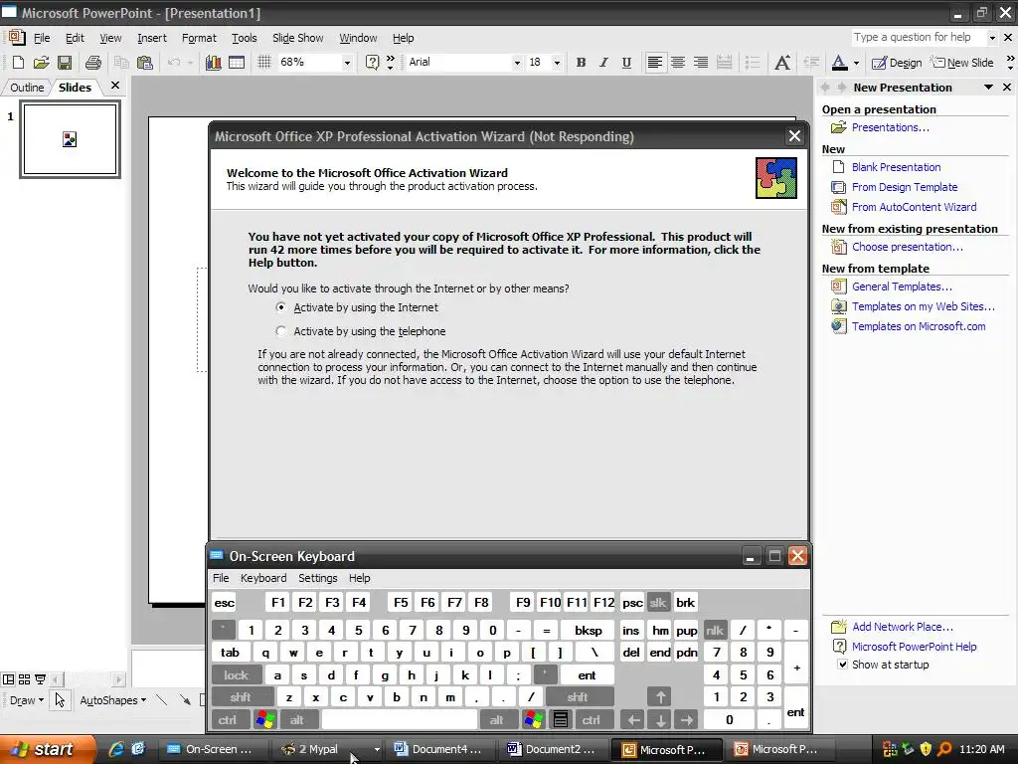Toggle the Show at startup checkbox
The image size is (1018, 764).
coord(842,664)
